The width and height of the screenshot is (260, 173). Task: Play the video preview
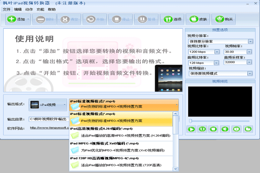tap(191, 129)
